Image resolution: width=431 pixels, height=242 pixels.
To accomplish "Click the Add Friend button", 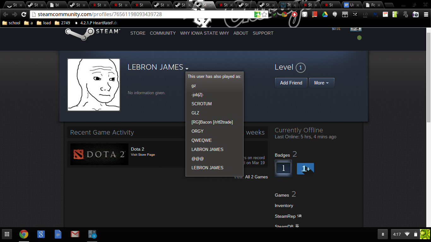I will point(291,83).
